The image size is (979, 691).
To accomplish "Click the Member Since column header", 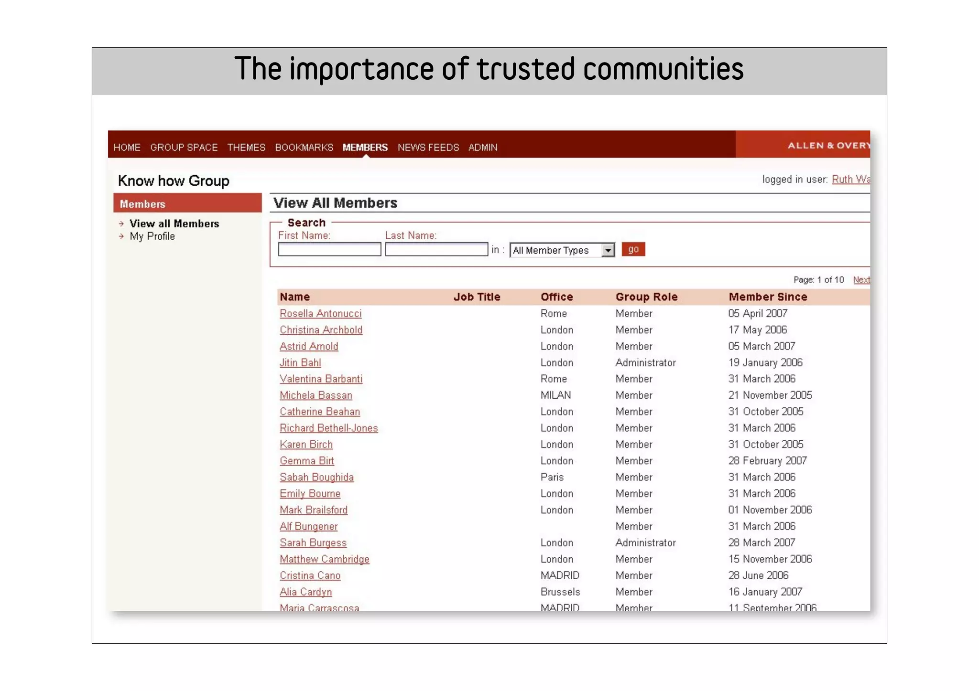I will pos(768,297).
